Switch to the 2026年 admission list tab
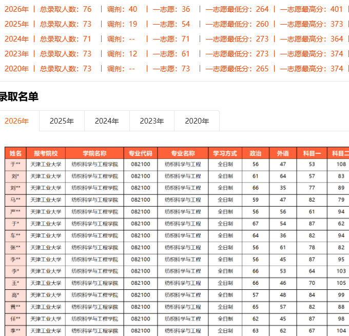 pyautogui.click(x=17, y=121)
